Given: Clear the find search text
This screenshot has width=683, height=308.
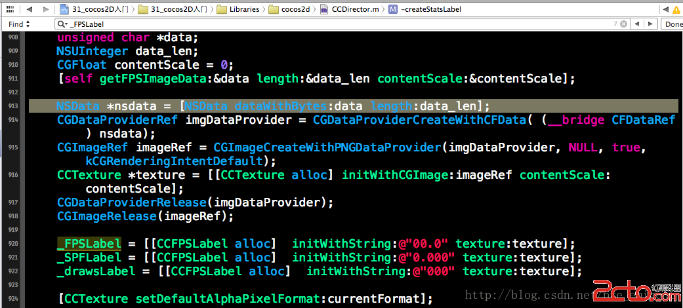Looking at the screenshot, I should (x=622, y=24).
